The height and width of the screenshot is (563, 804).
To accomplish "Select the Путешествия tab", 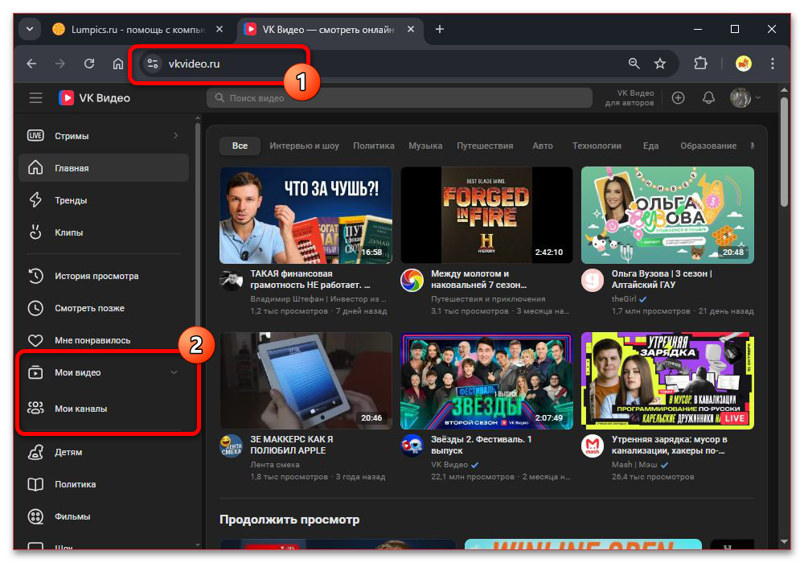I will coord(485,146).
